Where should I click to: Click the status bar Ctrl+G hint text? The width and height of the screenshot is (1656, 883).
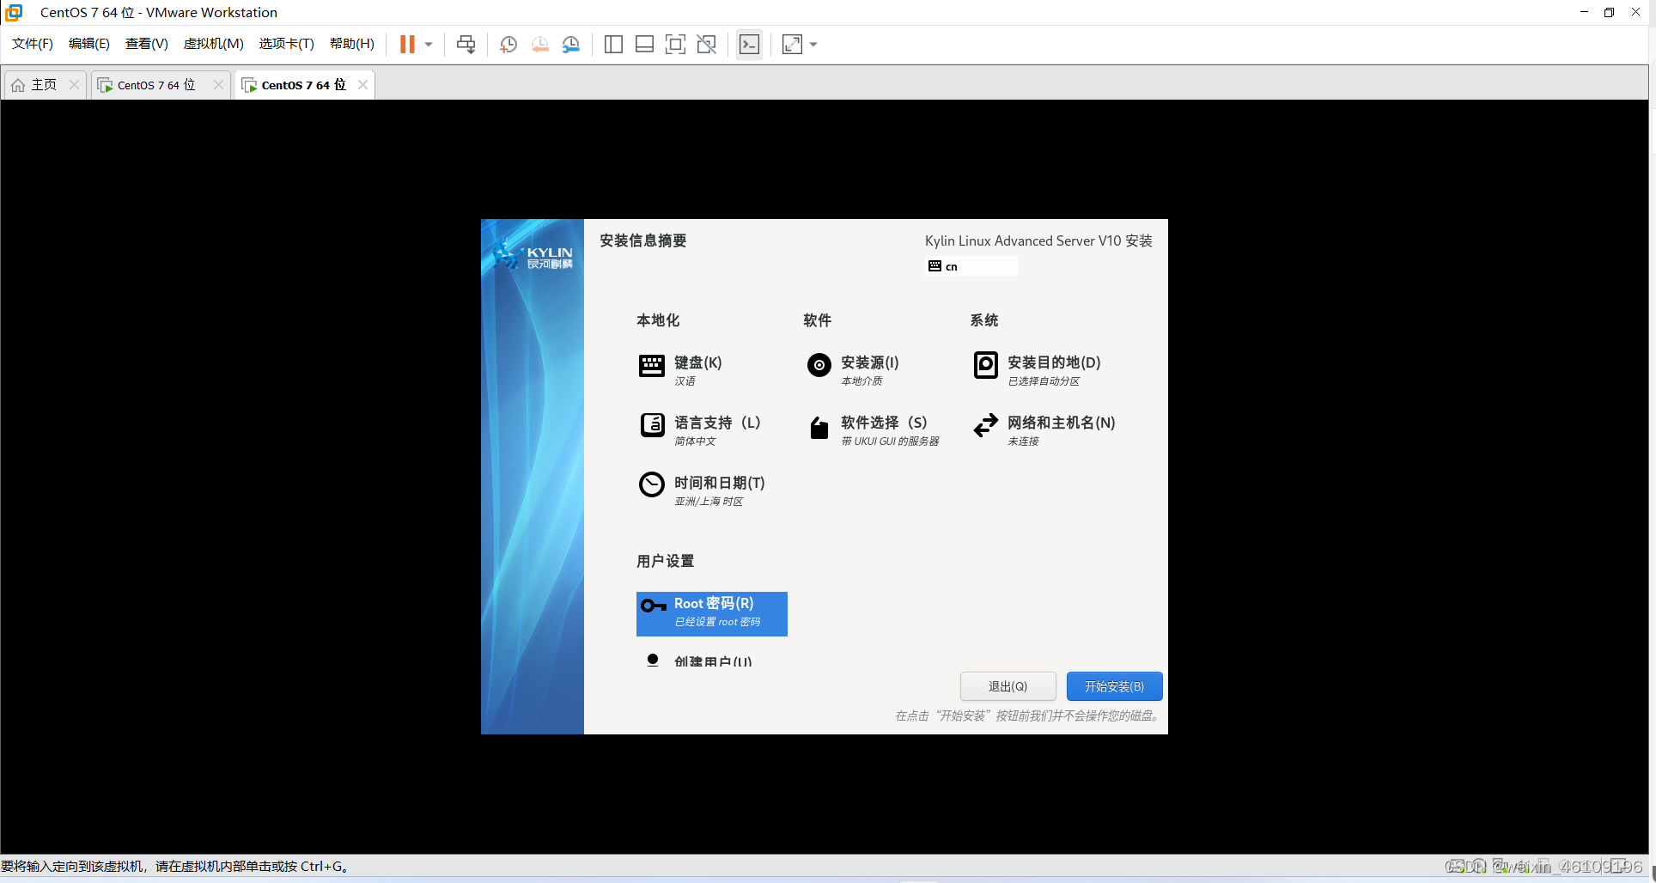[174, 866]
